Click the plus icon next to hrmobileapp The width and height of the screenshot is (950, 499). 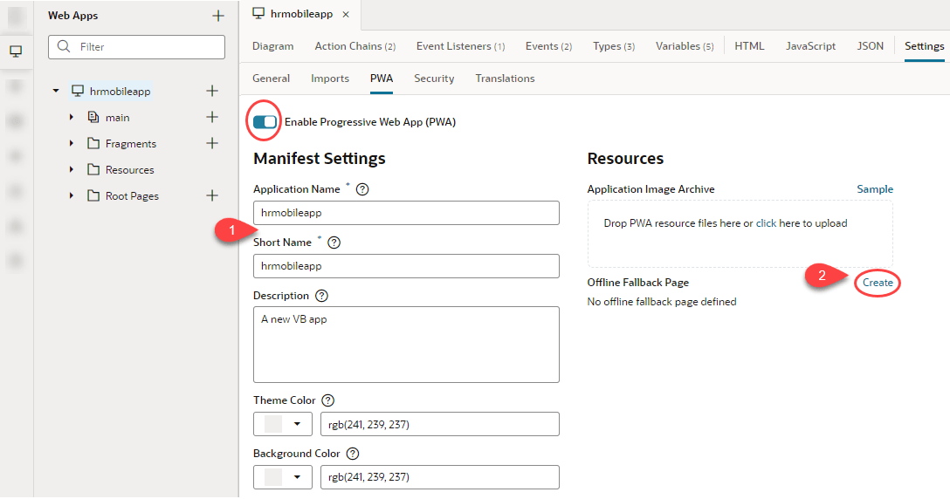(212, 91)
